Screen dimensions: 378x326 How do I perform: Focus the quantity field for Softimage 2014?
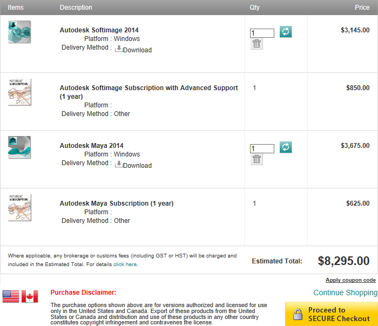tap(262, 33)
